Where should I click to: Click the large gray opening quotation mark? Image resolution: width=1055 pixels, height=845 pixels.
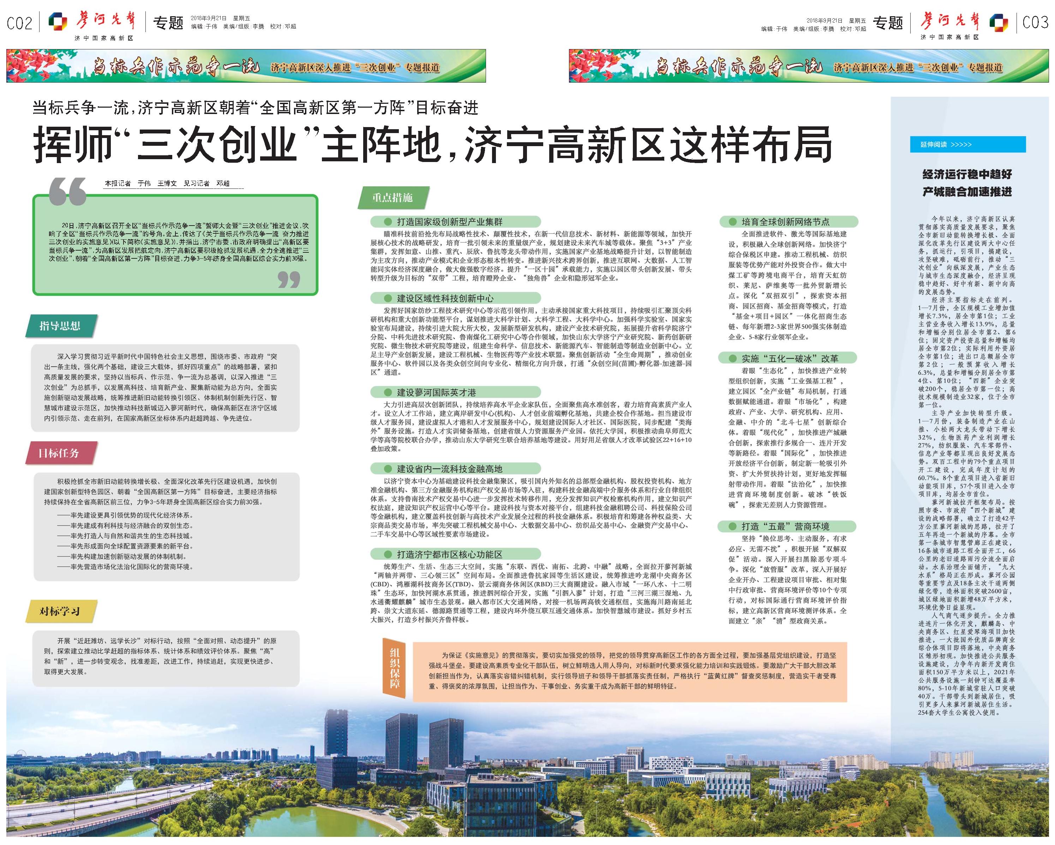(67, 191)
